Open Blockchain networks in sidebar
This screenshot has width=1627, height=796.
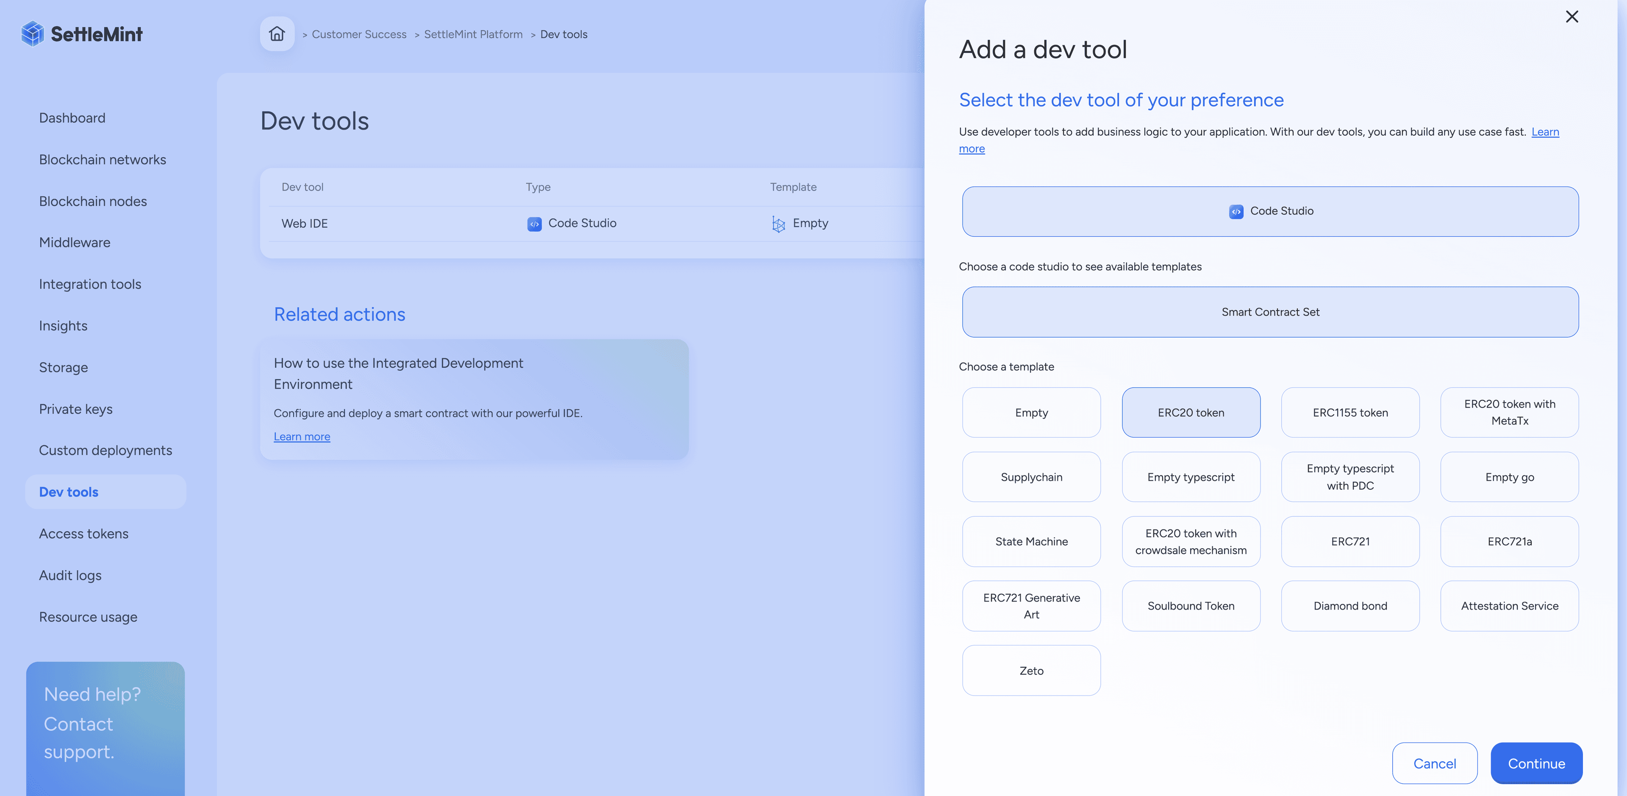tap(102, 160)
